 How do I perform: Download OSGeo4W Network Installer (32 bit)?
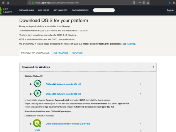63,94
